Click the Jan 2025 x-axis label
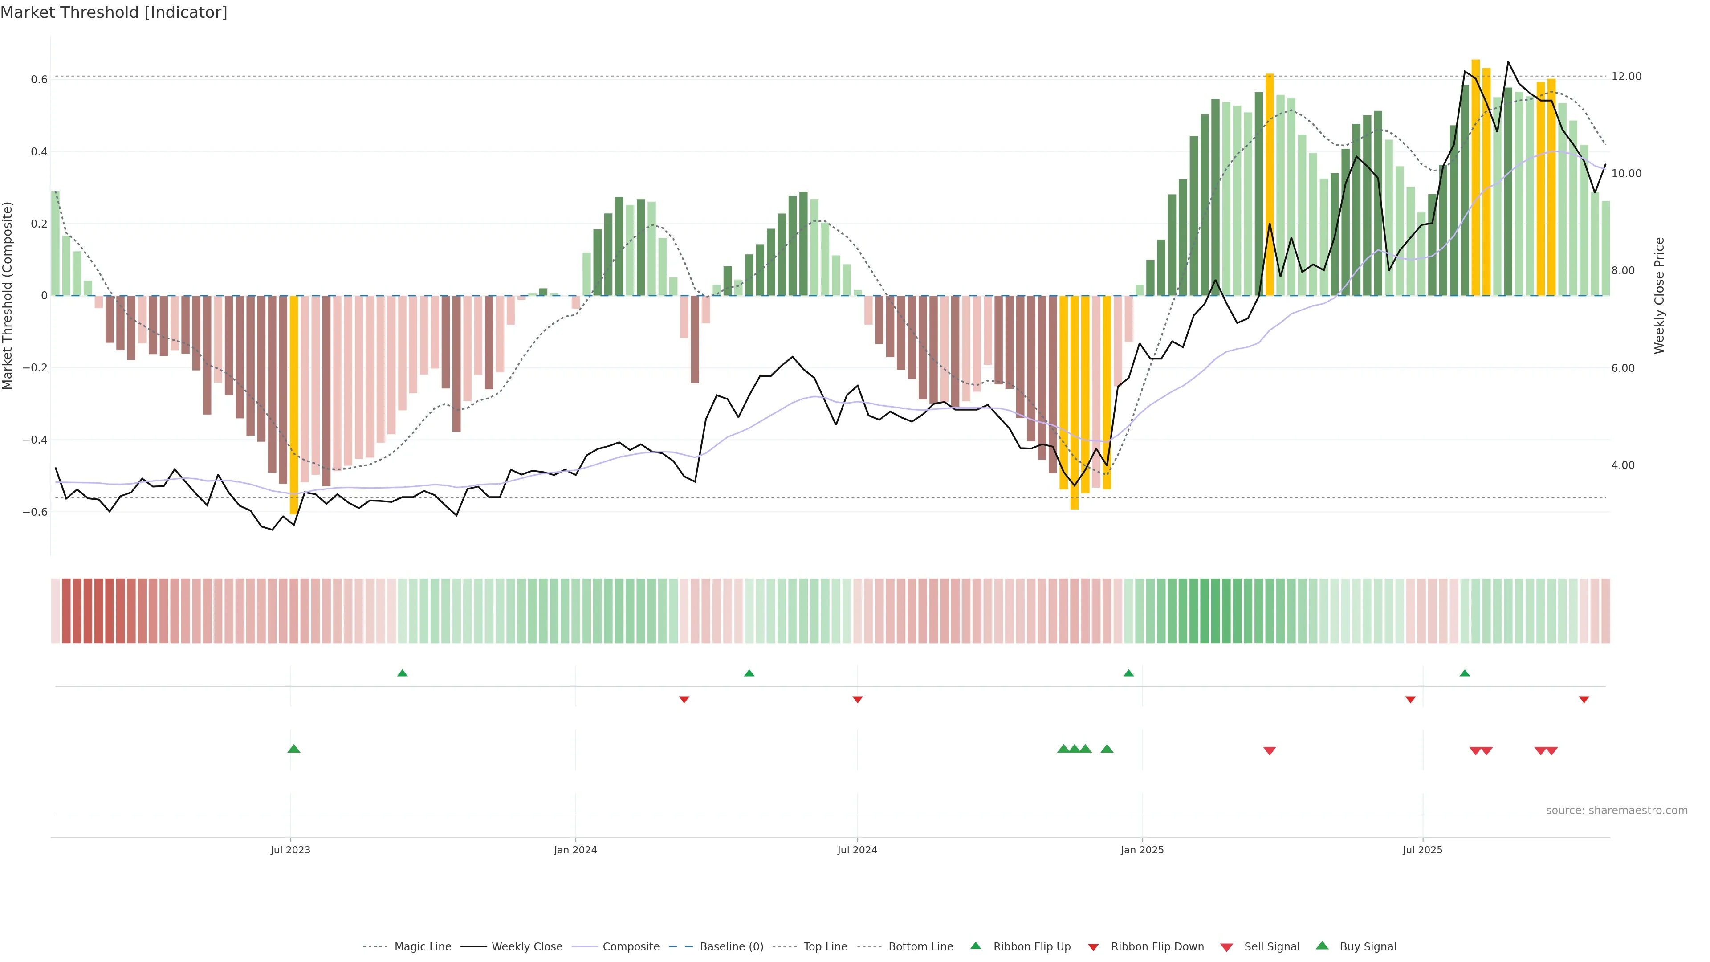The height and width of the screenshot is (962, 1710). pyautogui.click(x=1142, y=850)
